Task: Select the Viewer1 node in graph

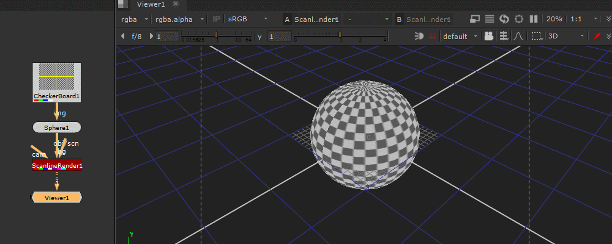Action: click(56, 197)
